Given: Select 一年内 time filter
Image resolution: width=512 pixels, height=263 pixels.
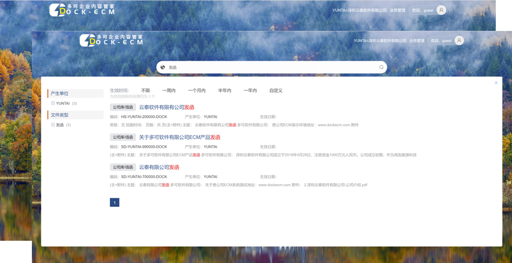Looking at the screenshot, I should coord(250,91).
